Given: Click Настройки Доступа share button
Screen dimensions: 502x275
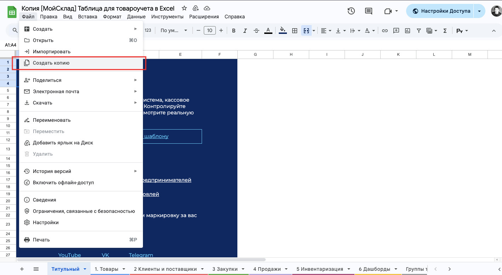Looking at the screenshot, I should click(440, 11).
